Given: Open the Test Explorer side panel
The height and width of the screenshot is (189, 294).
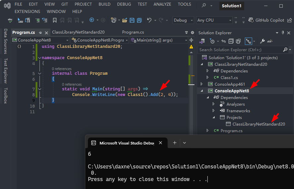Looking at the screenshot, I should [x=6, y=71].
